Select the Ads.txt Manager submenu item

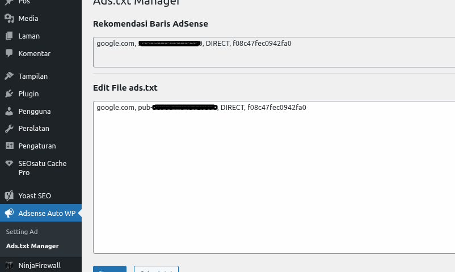click(32, 246)
